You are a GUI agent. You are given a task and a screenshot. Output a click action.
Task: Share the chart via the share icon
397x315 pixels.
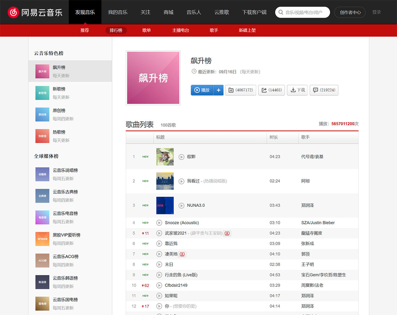[x=271, y=90]
